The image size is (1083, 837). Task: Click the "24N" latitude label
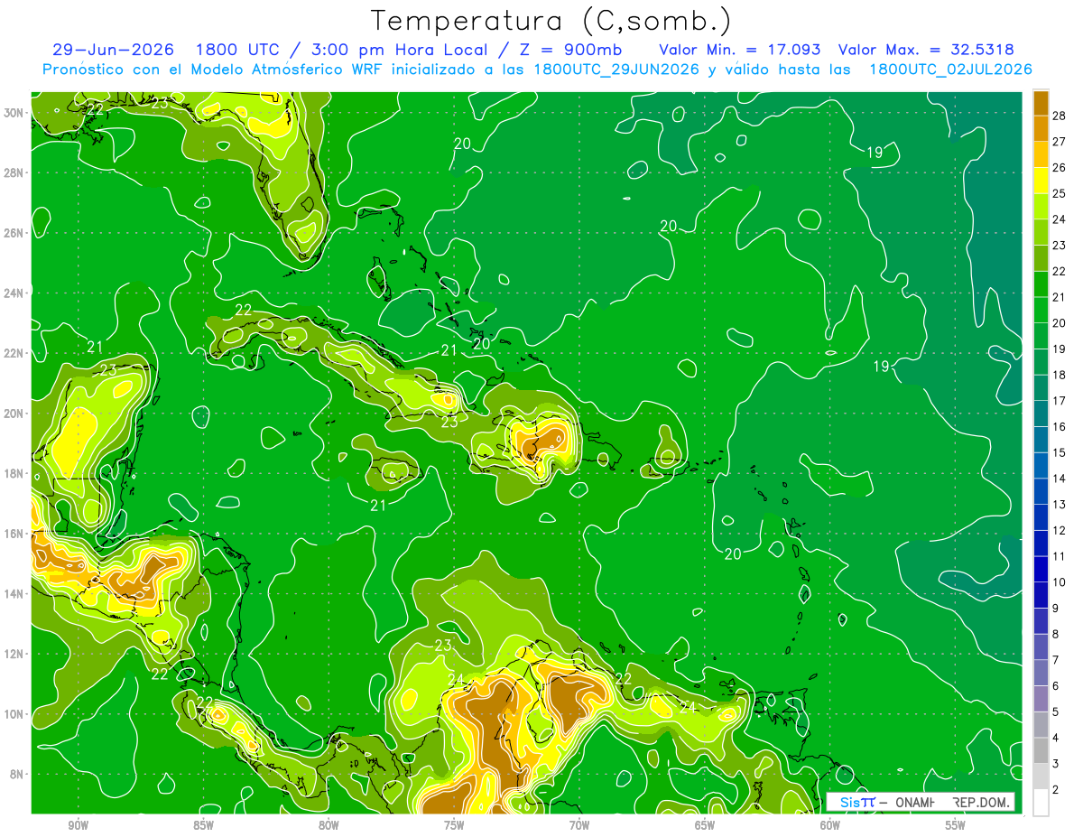[x=14, y=293]
